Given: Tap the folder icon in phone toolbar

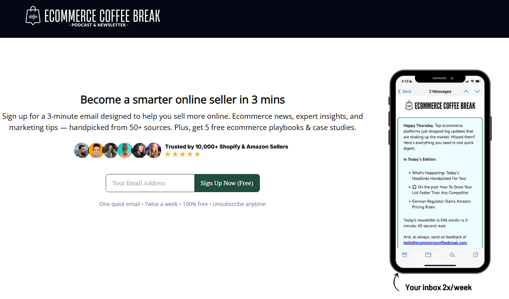Looking at the screenshot, I should (428, 255).
